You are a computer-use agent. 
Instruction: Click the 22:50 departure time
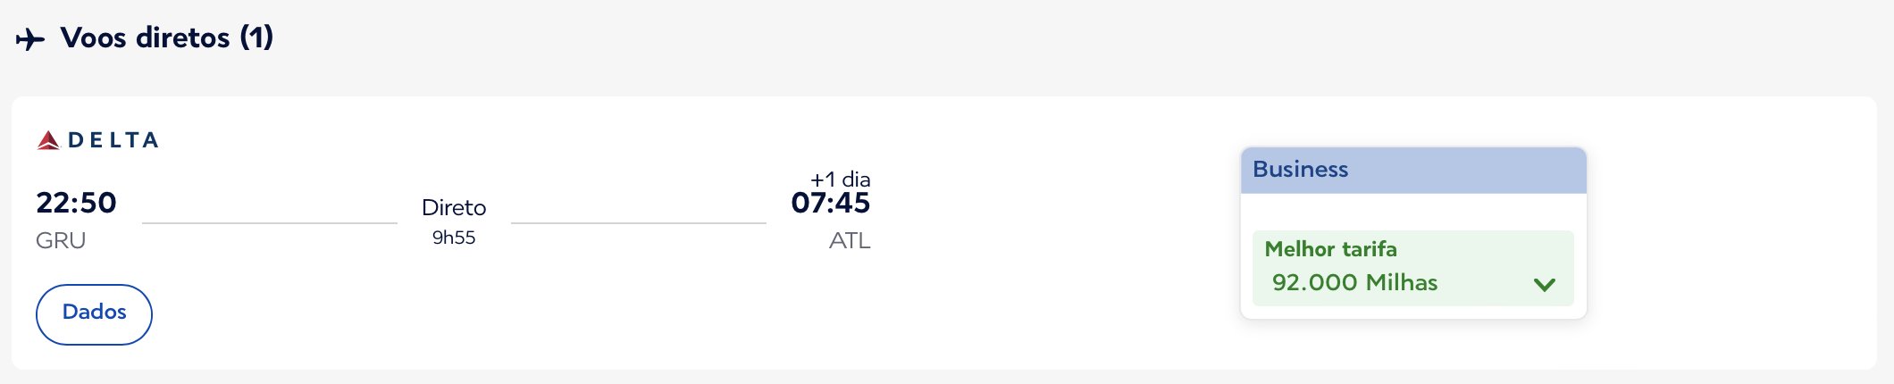76,203
